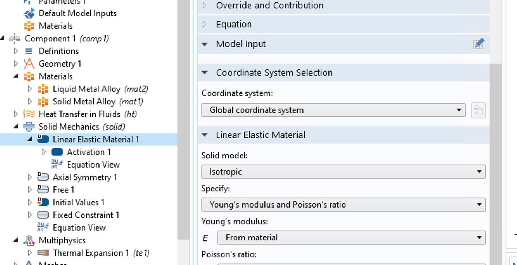Select Equation View under Solid Mechanics

(79, 228)
